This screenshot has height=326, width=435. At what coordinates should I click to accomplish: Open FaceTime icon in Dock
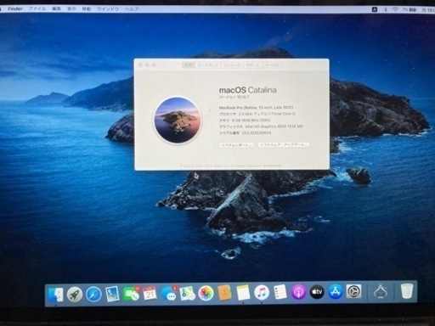pyautogui.click(x=131, y=294)
